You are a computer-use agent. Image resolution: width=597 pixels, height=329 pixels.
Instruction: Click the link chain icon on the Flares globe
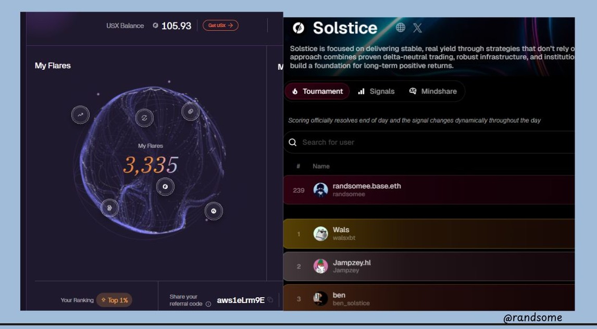pos(190,111)
